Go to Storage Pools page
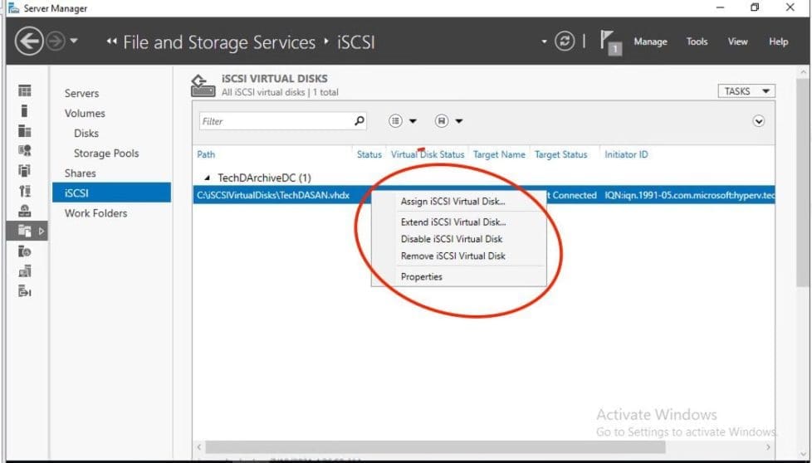Viewport: 812px width, 463px height. click(x=106, y=154)
